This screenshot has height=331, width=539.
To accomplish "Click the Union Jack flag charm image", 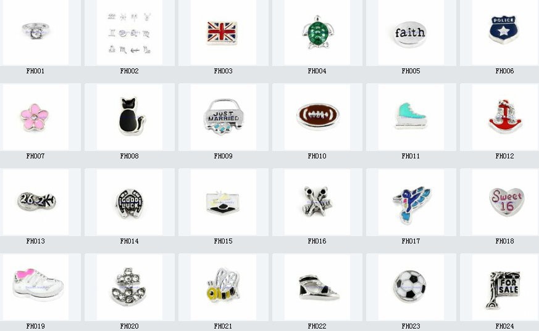I will pos(222,33).
